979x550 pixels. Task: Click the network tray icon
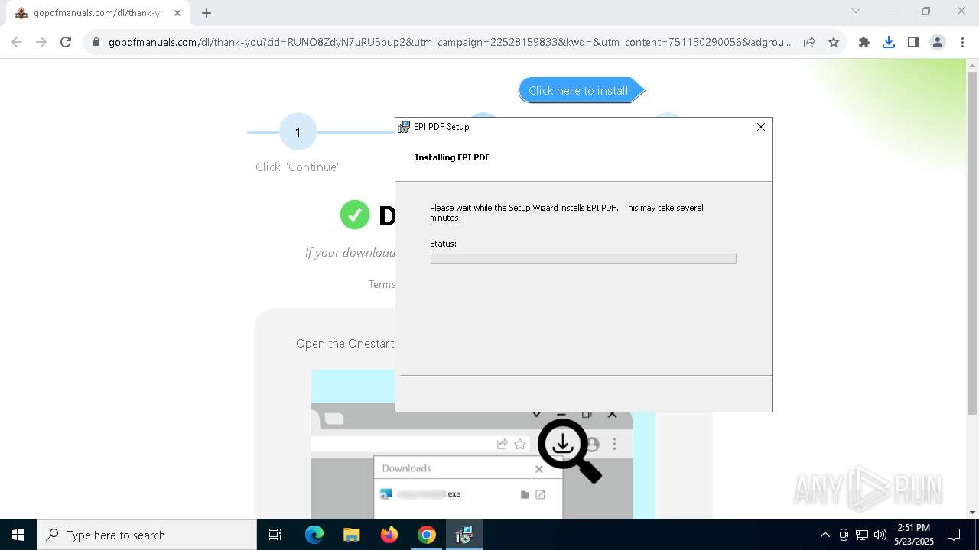(x=862, y=535)
